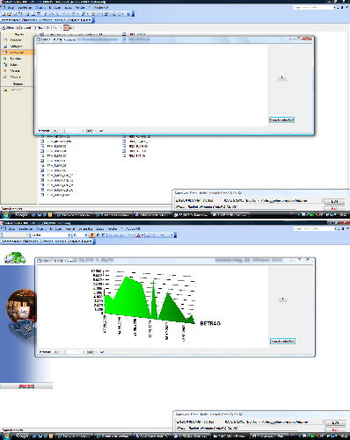Open the Bearbeiten menu in top window
The height and width of the screenshot is (440, 350).
(25, 7)
